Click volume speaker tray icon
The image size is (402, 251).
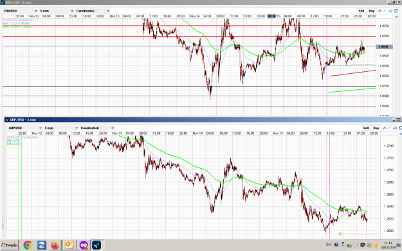point(356,245)
